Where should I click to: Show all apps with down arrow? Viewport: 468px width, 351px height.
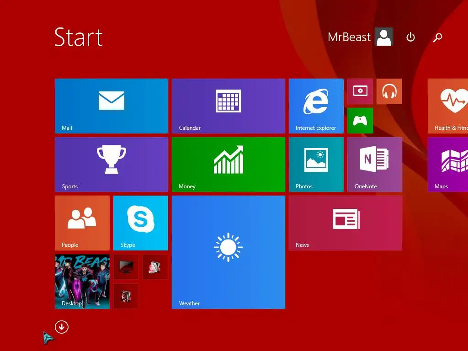[x=62, y=327]
